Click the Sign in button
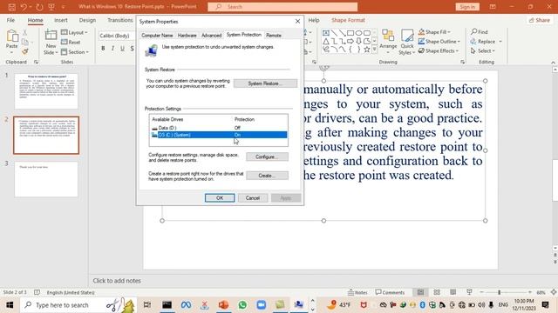 (x=467, y=7)
